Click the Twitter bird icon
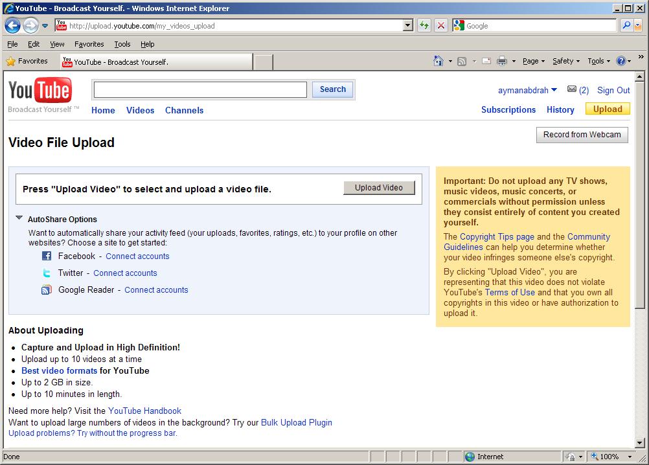The height and width of the screenshot is (465, 649). 47,273
